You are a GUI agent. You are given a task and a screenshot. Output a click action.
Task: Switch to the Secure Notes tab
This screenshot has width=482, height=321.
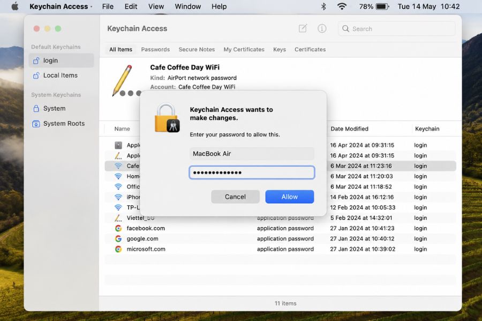pyautogui.click(x=197, y=49)
